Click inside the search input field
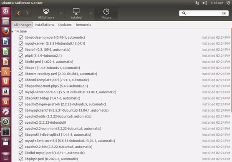The width and height of the screenshot is (232, 162). click(204, 13)
